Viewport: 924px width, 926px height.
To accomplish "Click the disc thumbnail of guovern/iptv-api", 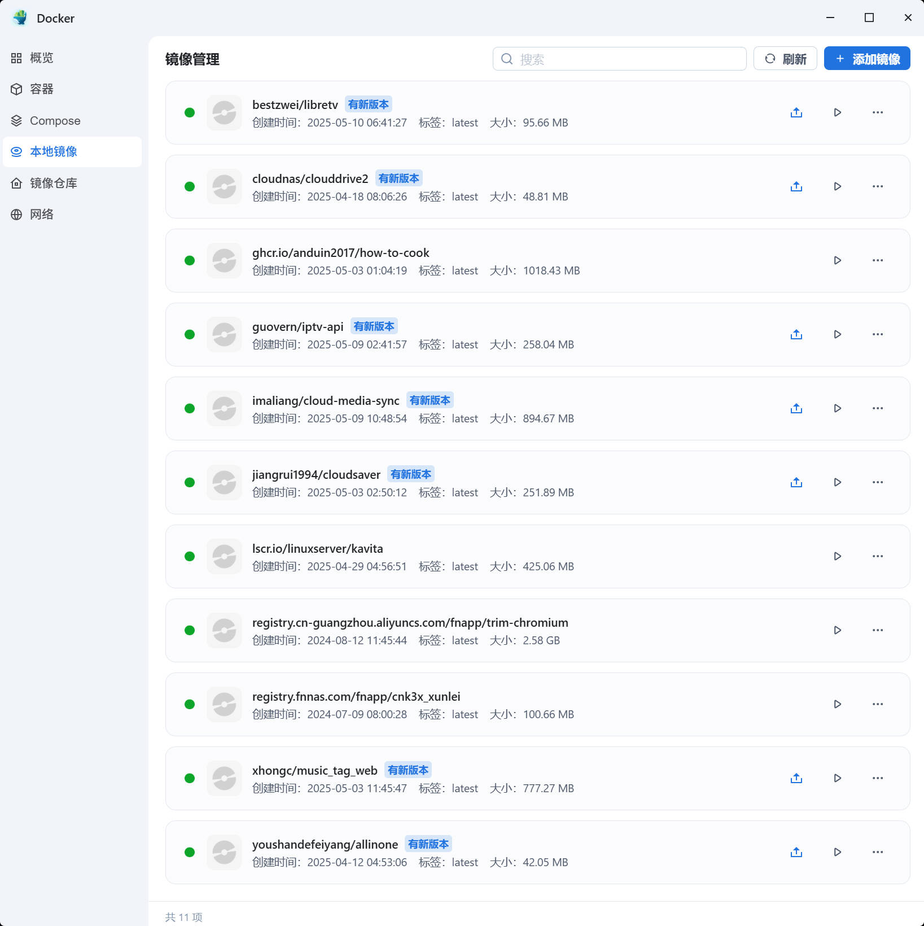I will (x=224, y=334).
